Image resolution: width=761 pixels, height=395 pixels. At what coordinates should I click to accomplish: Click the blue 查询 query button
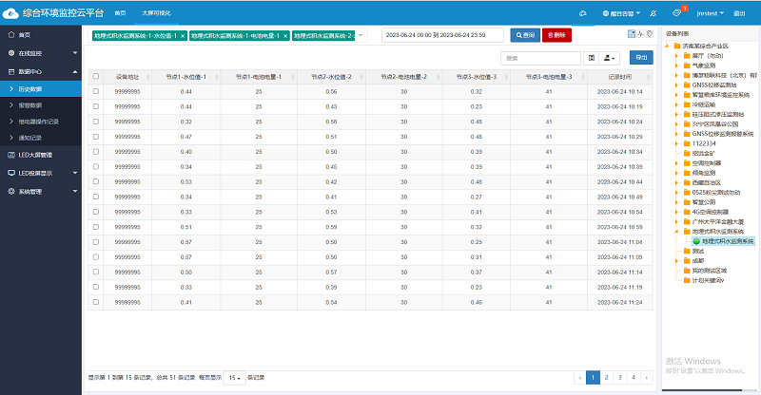click(523, 35)
